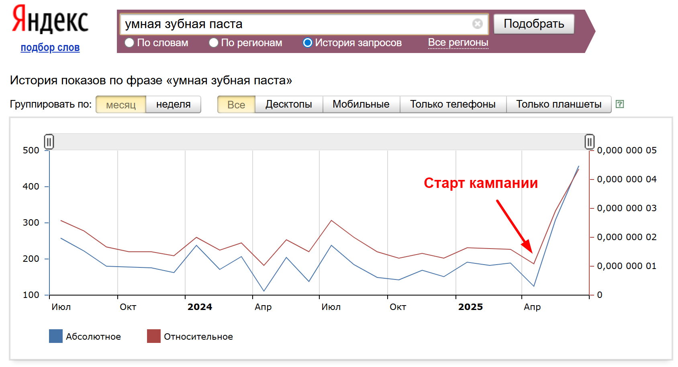Grab the right range slider handle
Viewport: 678px width, 367px height.
589,142
